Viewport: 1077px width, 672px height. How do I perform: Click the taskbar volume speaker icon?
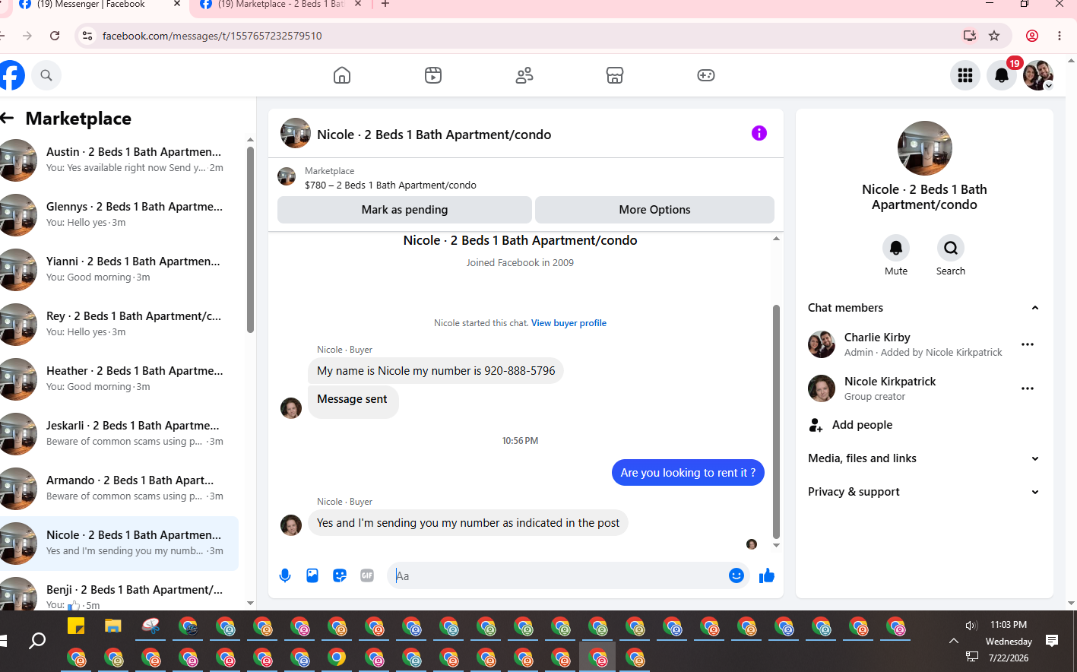click(971, 625)
